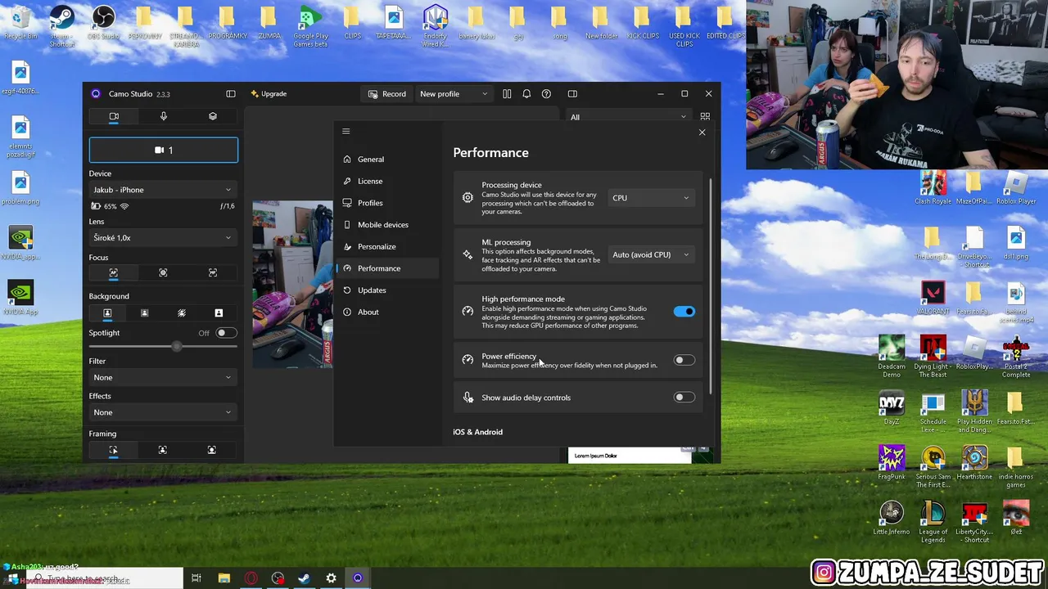This screenshot has width=1048, height=589.
Task: Open File Explorer from the taskbar
Action: [224, 578]
